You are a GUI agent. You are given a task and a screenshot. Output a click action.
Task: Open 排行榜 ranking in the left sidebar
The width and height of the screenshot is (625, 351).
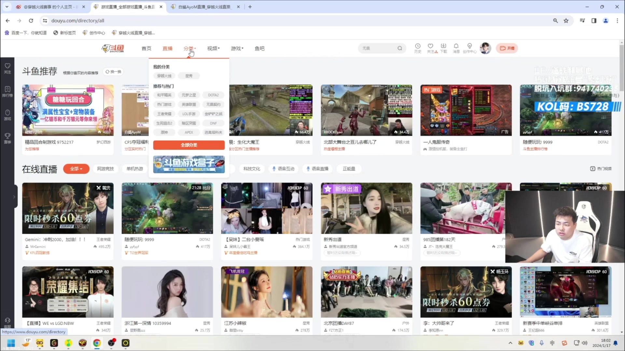tap(7, 92)
